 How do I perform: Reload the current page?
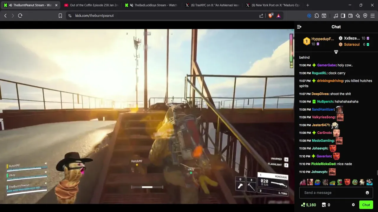(x=20, y=16)
